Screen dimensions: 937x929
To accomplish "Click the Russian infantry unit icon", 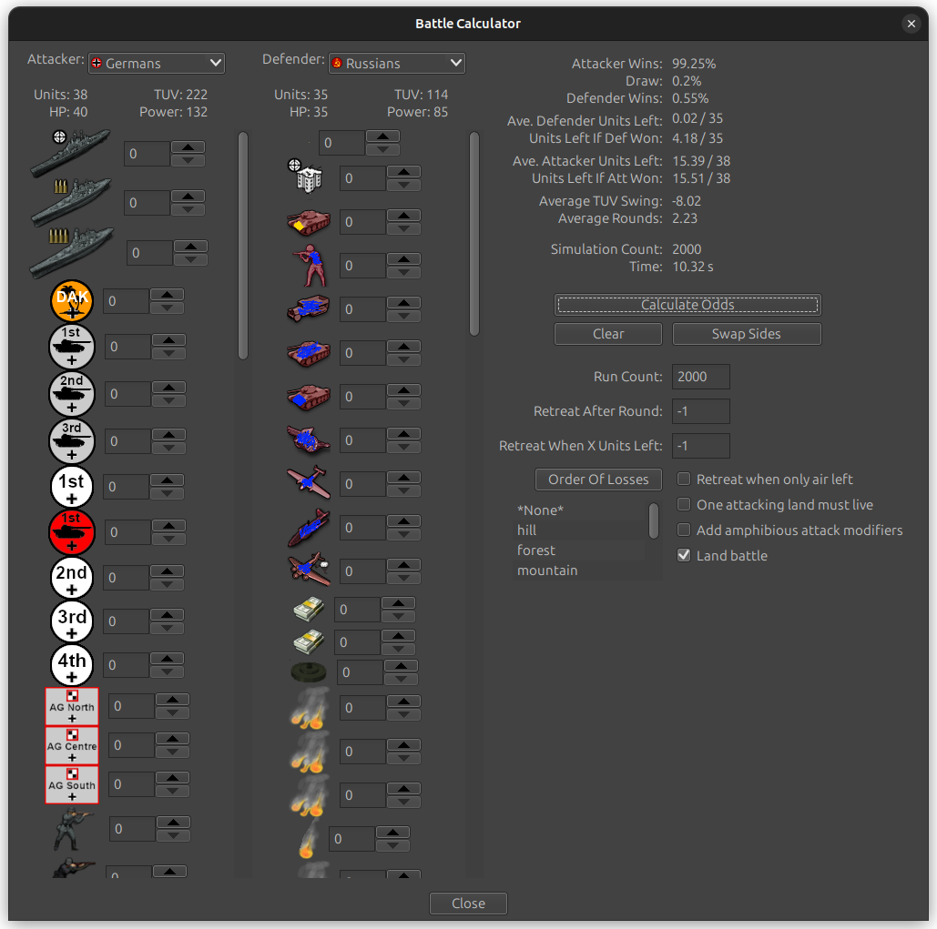I will (x=307, y=265).
